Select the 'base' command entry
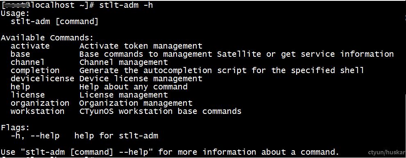The image size is (406, 158). click(20, 54)
